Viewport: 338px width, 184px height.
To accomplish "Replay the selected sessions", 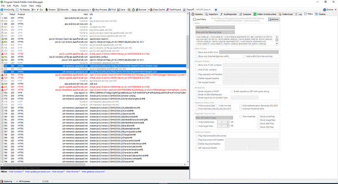I will pos(25,10).
